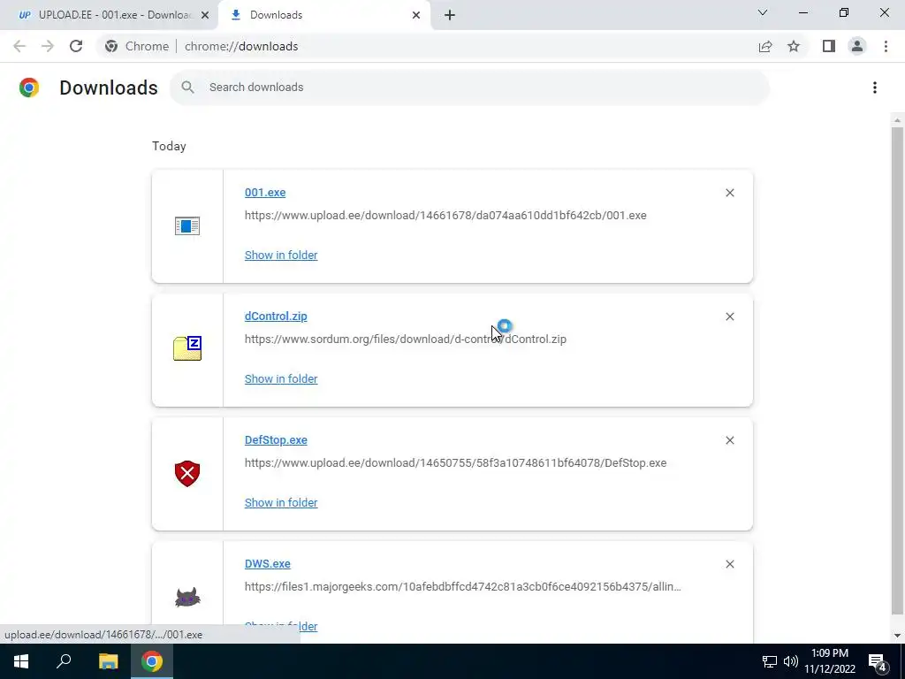The height and width of the screenshot is (679, 905).
Task: Click the Chrome taskbar icon
Action: click(152, 661)
